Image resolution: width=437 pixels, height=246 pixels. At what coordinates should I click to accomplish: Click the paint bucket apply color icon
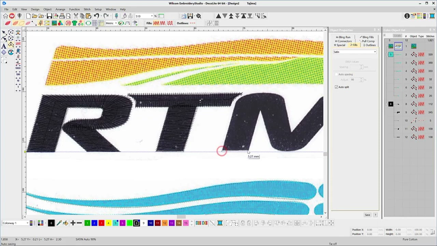(65, 223)
